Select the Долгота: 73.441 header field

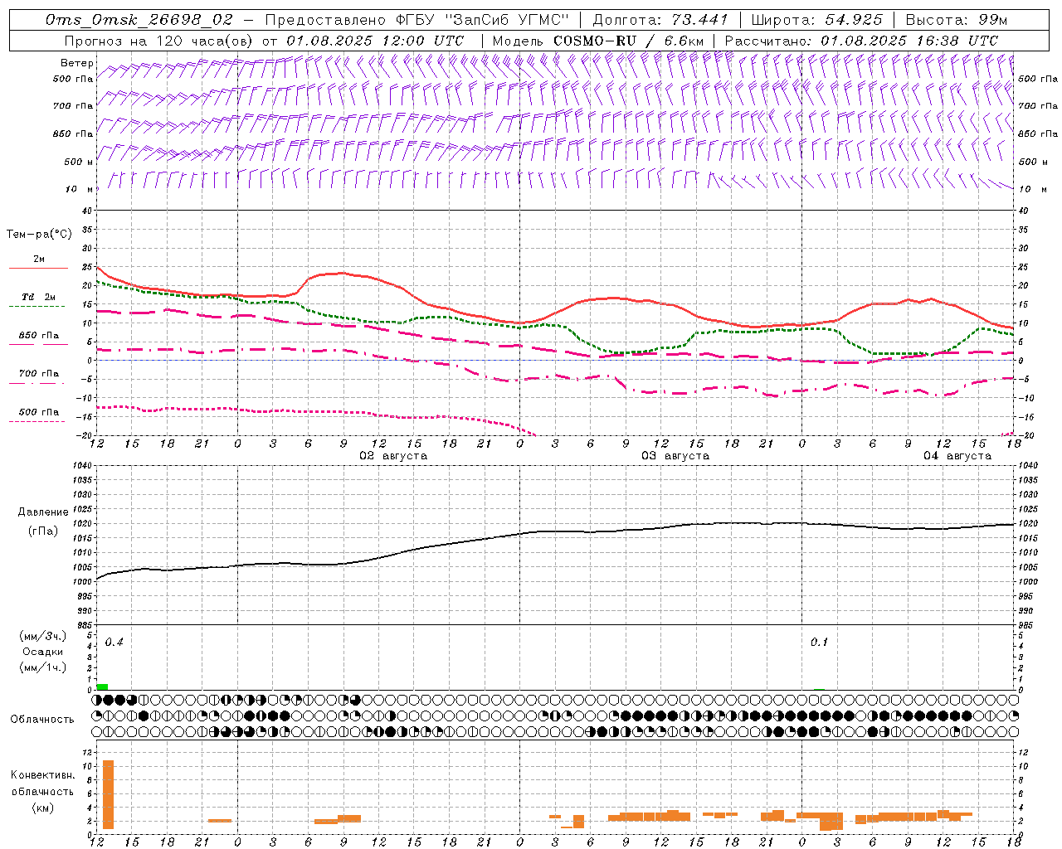(660, 20)
